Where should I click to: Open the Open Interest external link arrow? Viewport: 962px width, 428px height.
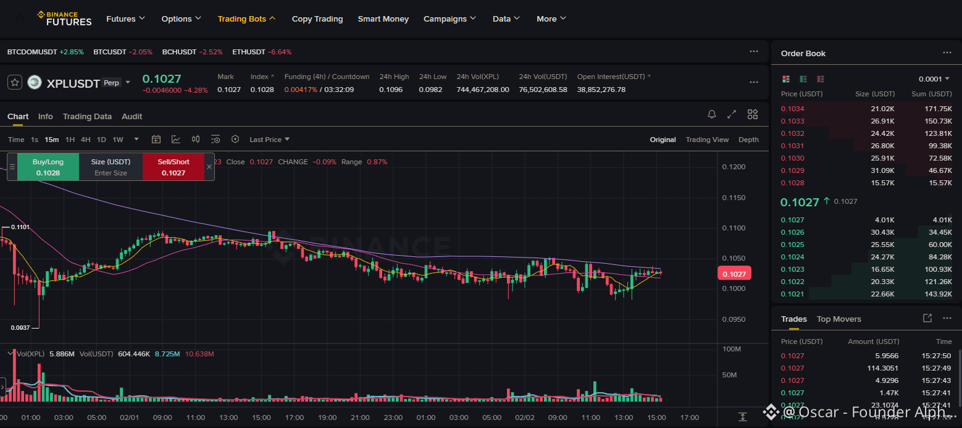[x=648, y=77]
